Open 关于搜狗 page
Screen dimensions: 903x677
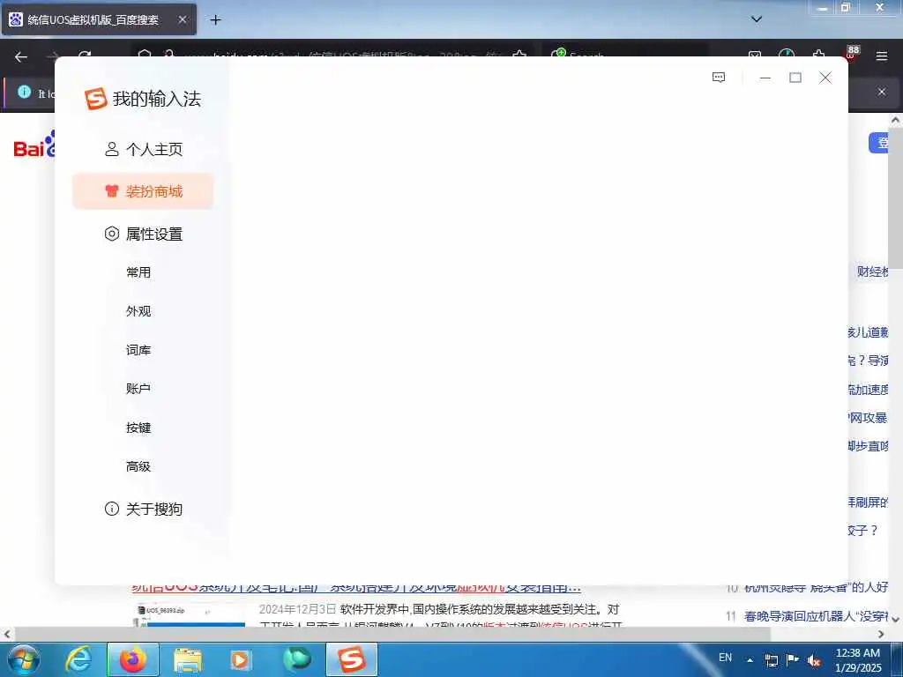[x=144, y=509]
